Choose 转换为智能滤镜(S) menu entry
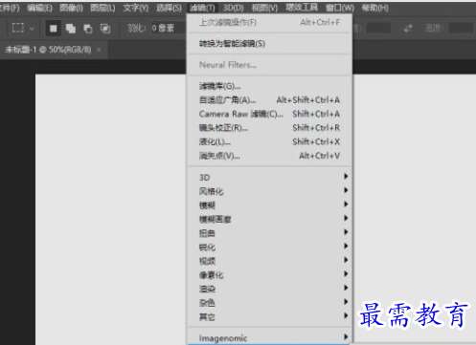This screenshot has height=345, width=476. click(x=269, y=44)
